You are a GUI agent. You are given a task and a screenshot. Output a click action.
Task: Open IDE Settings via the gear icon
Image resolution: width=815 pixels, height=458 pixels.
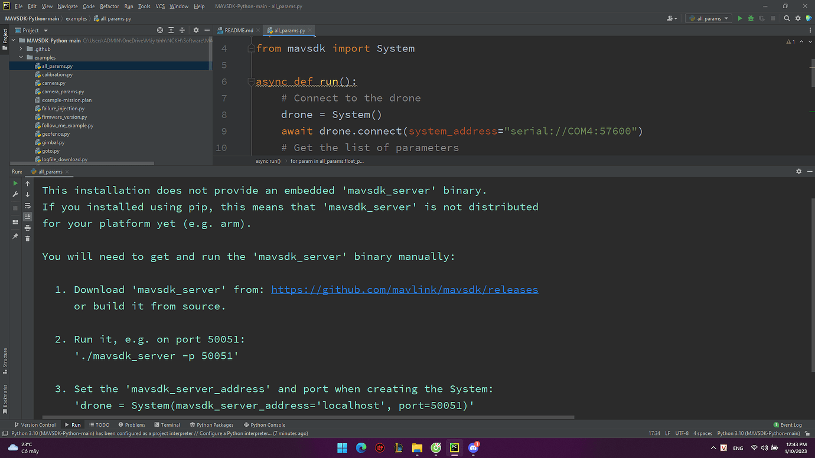click(x=797, y=18)
